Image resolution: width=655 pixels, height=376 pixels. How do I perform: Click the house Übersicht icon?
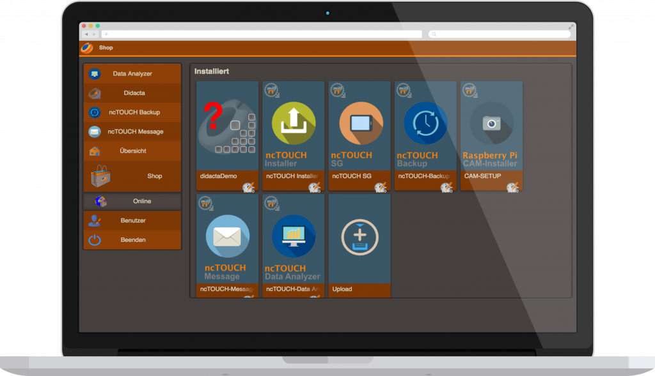[95, 151]
